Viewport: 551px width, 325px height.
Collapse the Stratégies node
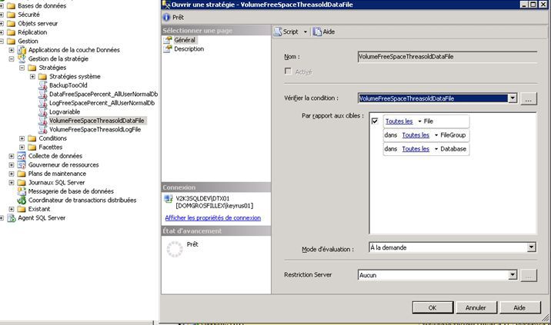coord(22,68)
